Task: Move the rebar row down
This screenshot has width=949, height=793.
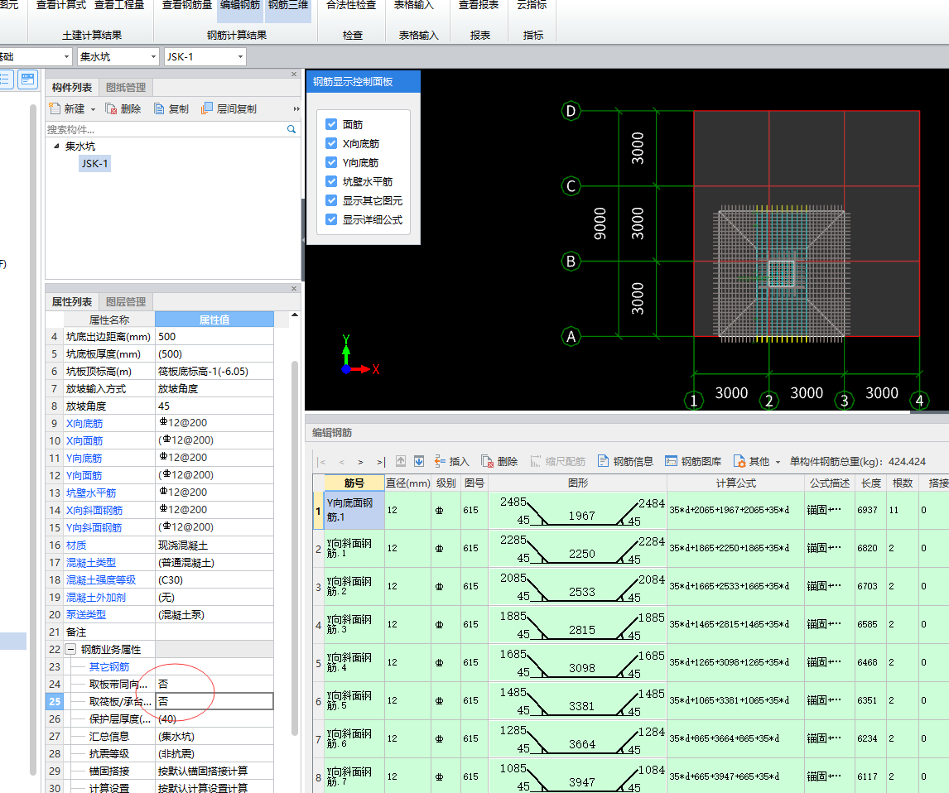Action: pyautogui.click(x=419, y=461)
